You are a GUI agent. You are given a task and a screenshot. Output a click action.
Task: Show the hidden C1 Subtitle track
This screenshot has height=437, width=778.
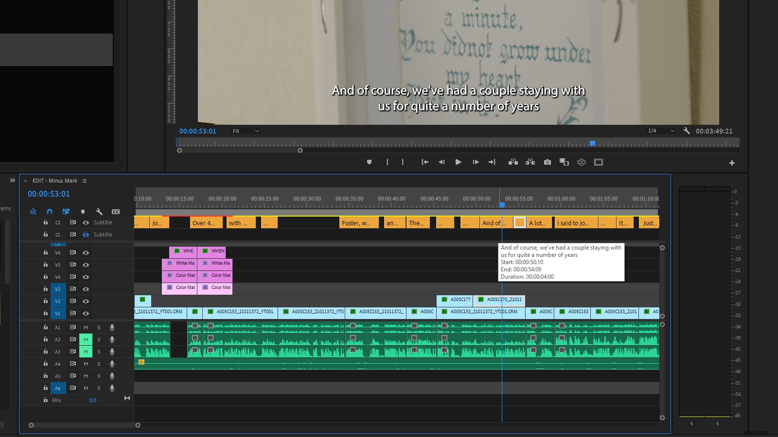pyautogui.click(x=85, y=235)
